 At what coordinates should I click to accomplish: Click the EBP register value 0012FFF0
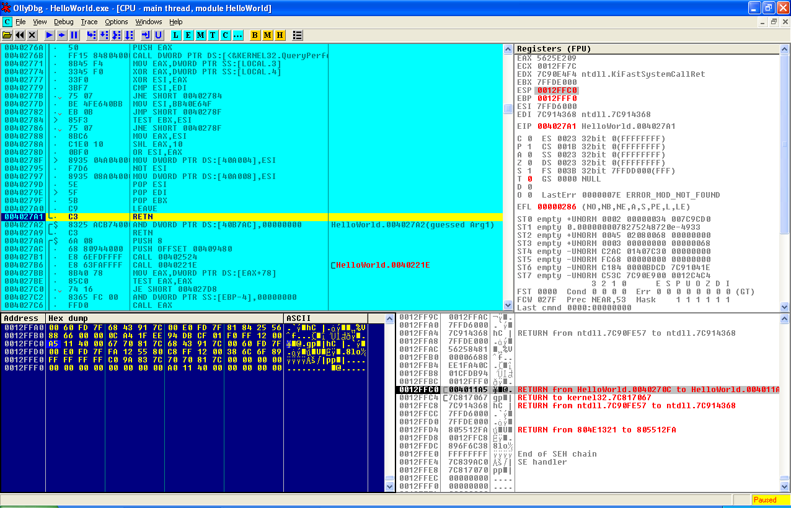point(557,99)
